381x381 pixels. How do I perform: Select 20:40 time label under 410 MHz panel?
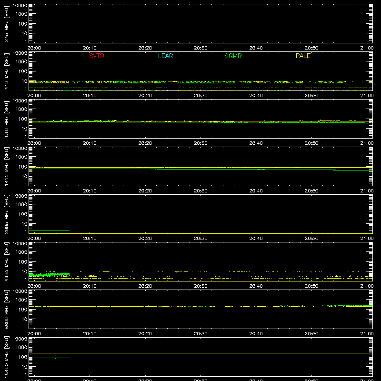[256, 96]
